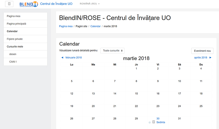Click day 22 in the calendar
Viewport: 219px width, 129px height.
tap(136, 106)
